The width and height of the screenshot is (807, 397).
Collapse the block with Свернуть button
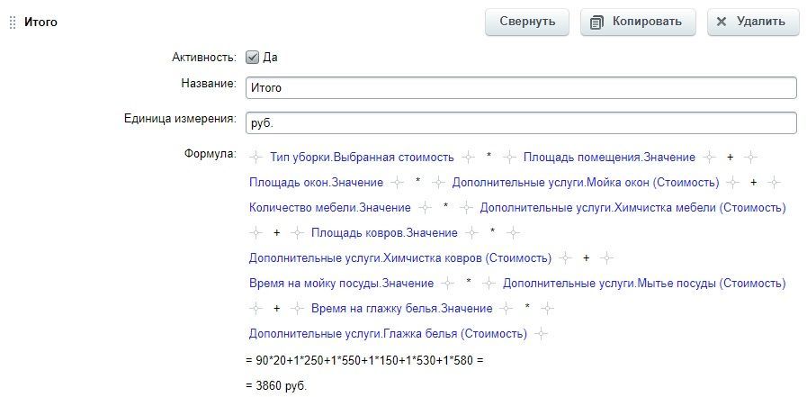click(527, 23)
